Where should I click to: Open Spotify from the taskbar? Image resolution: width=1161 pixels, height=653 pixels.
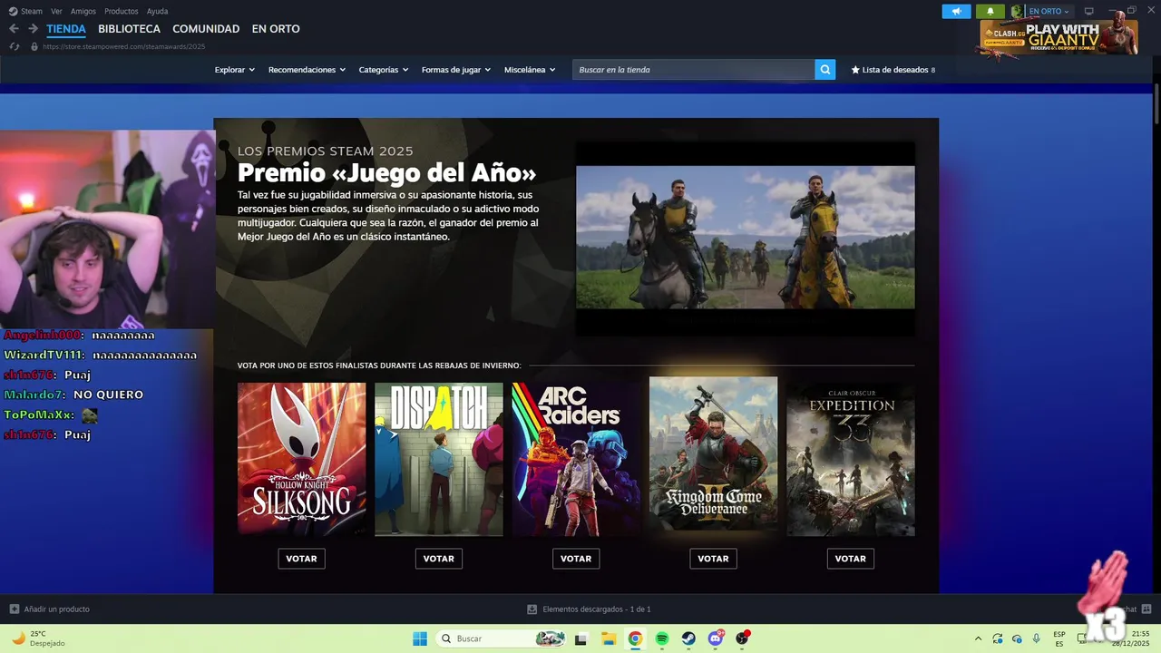(x=662, y=638)
